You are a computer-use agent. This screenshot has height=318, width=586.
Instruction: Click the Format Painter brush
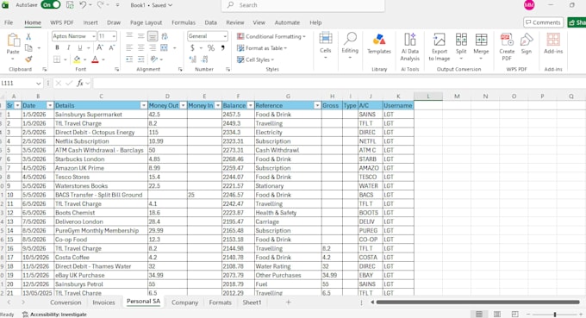[28, 59]
